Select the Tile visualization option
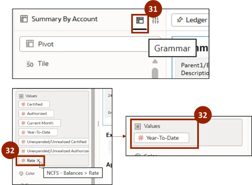The height and width of the screenshot is (185, 252). coord(43,64)
